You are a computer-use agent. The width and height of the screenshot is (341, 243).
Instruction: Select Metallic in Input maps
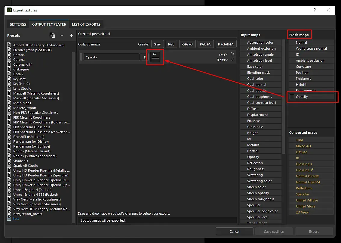[x=261, y=145]
